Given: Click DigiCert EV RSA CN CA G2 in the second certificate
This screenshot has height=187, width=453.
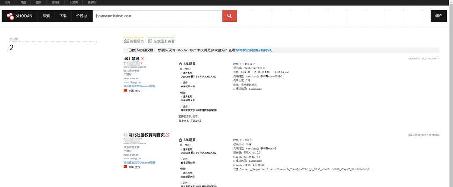Looking at the screenshot, I should 199,153.
